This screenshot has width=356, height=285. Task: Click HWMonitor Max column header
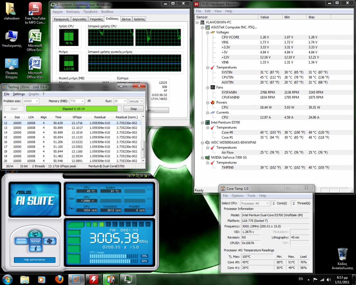coord(319,17)
